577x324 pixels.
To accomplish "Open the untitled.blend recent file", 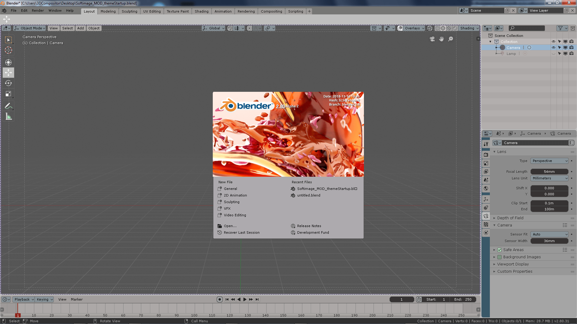I will pyautogui.click(x=308, y=195).
